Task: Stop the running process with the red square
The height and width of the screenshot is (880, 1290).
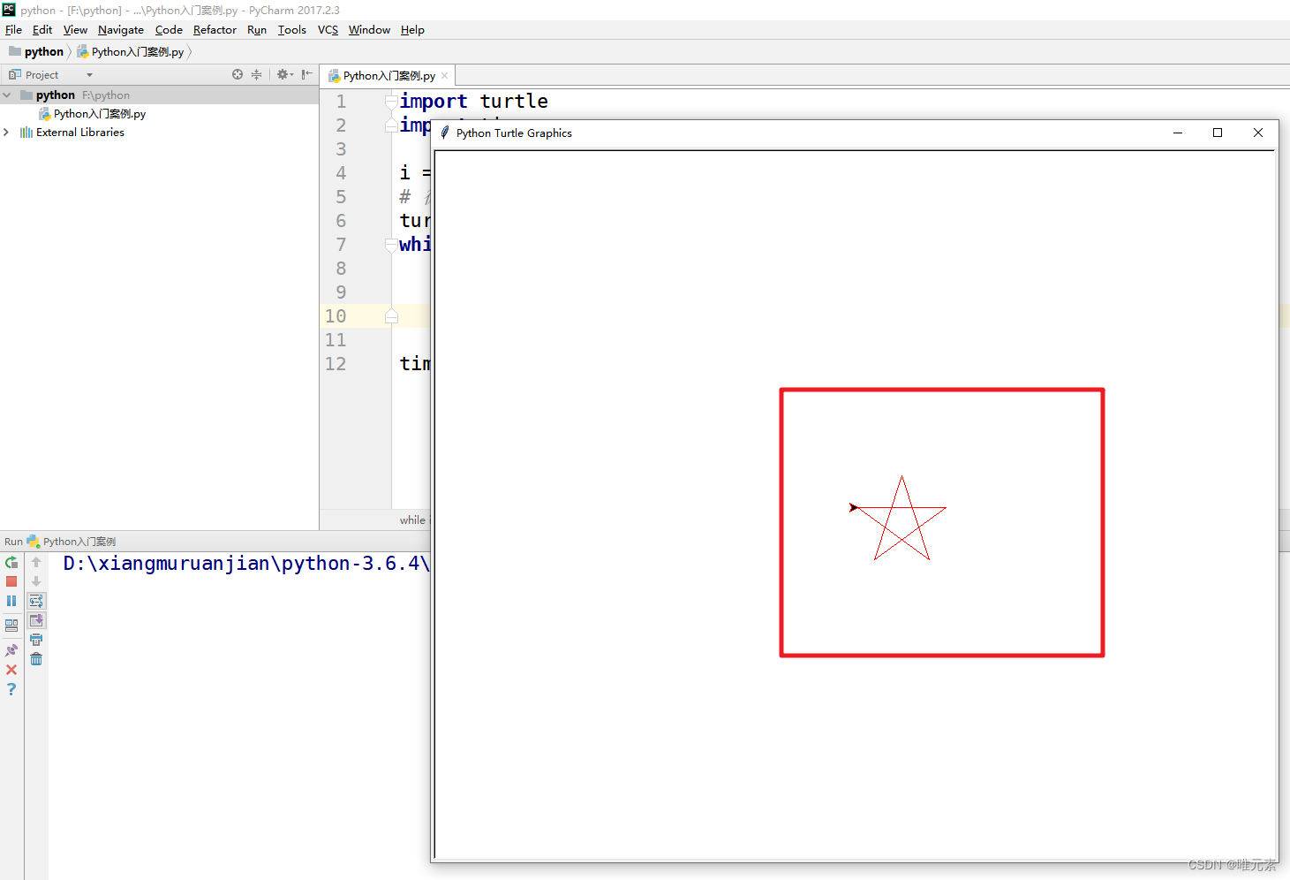Action: click(x=11, y=581)
